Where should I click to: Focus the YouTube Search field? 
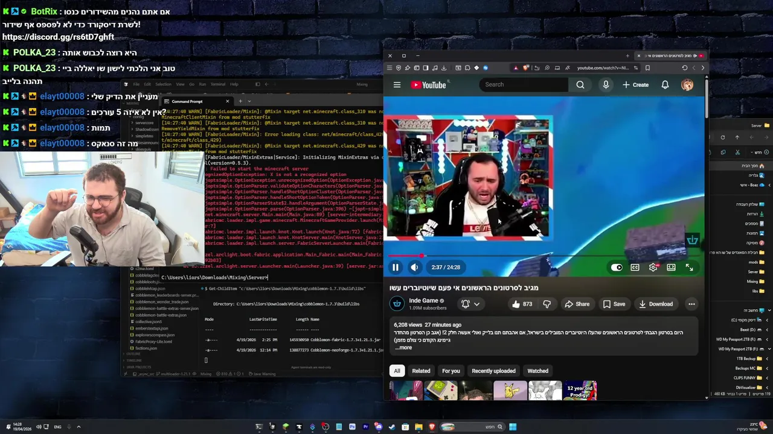523,84
